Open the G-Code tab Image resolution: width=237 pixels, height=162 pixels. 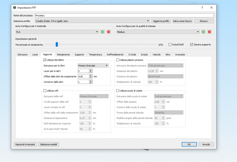132,54
